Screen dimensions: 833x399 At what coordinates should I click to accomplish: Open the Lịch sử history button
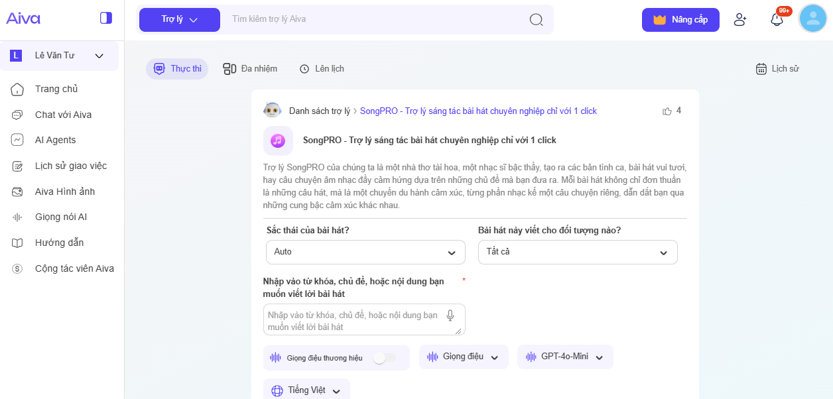tap(777, 69)
